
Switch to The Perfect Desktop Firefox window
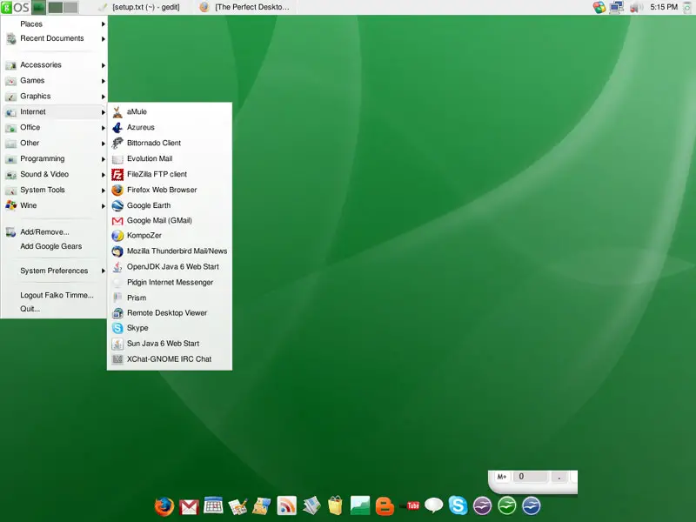pyautogui.click(x=244, y=7)
